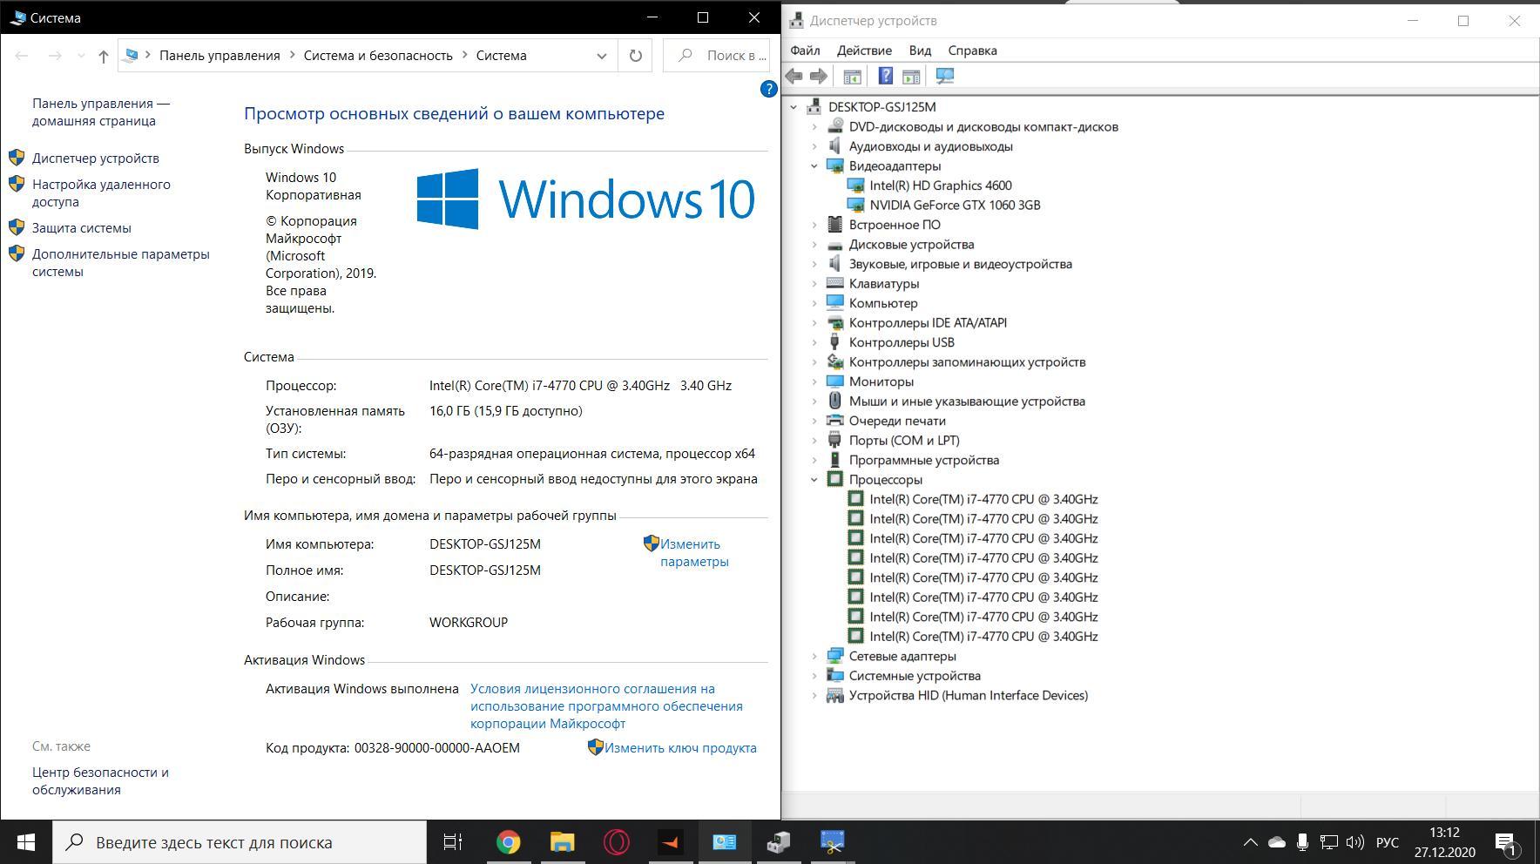Open Opera GX from the taskbar
Screen dimensions: 1540x864
point(616,842)
